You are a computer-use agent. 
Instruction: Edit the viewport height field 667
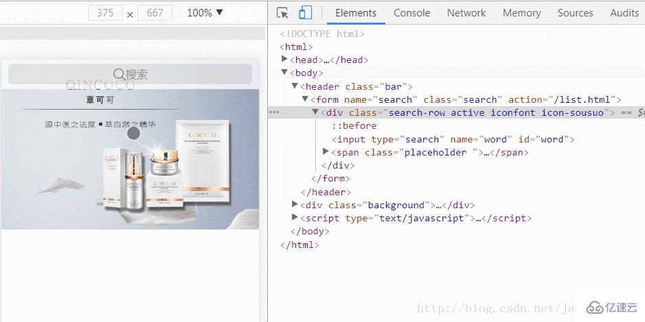(x=155, y=13)
